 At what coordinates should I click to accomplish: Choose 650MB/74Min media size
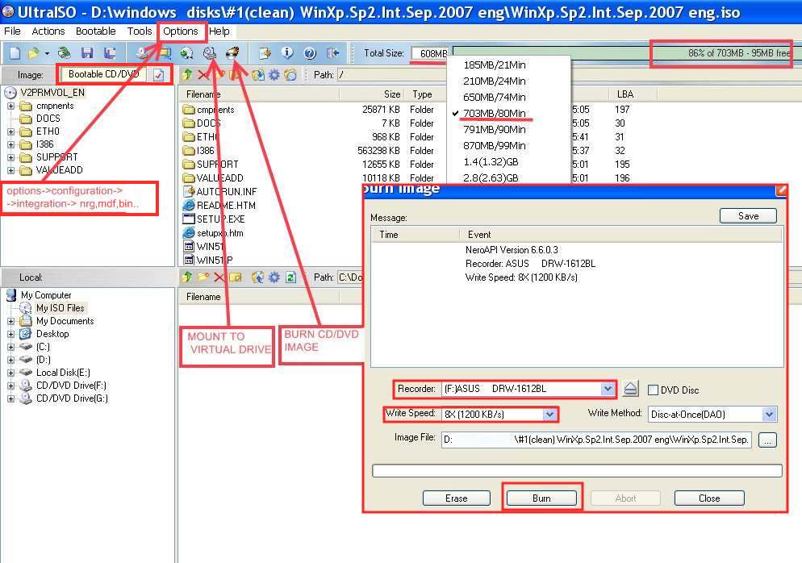(494, 97)
